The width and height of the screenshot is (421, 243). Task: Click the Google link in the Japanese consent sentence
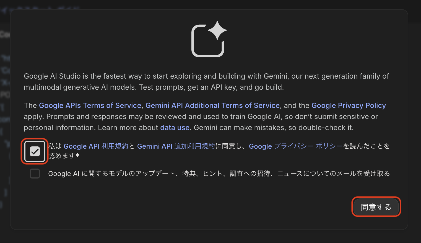coord(260,146)
